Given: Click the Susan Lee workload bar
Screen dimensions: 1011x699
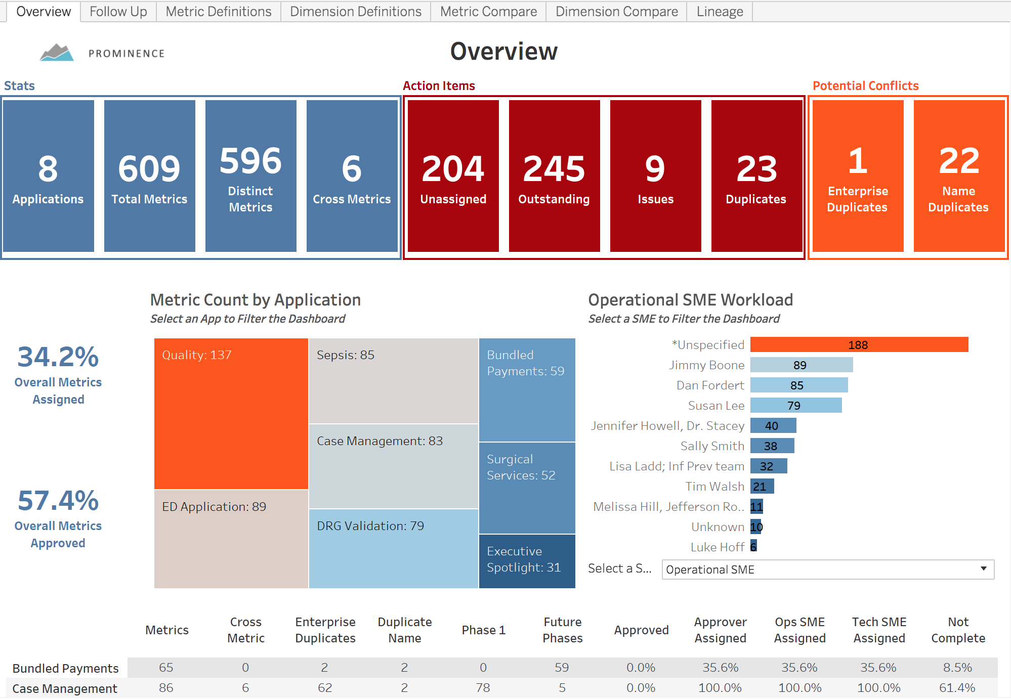Looking at the screenshot, I should pyautogui.click(x=795, y=406).
